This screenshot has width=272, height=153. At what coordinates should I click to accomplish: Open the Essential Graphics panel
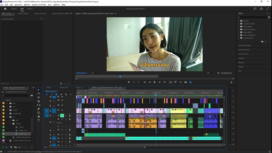(x=245, y=45)
